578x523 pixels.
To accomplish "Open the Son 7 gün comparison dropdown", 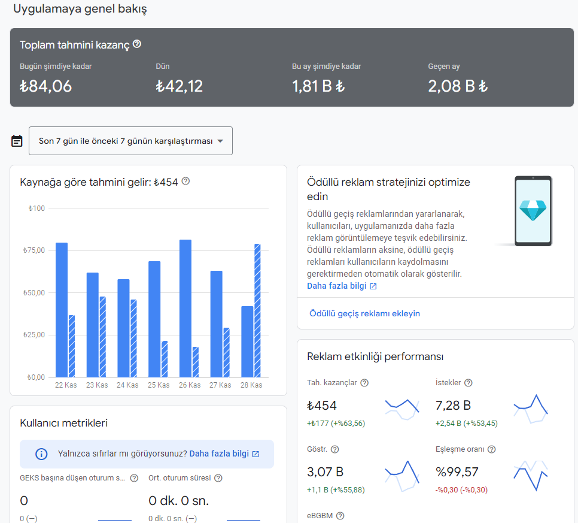I will pyautogui.click(x=130, y=141).
